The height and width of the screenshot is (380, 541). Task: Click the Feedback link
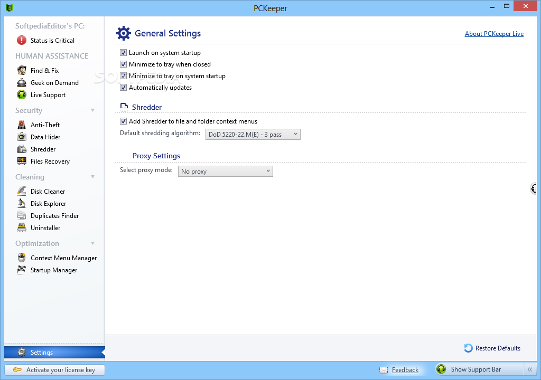(x=405, y=369)
